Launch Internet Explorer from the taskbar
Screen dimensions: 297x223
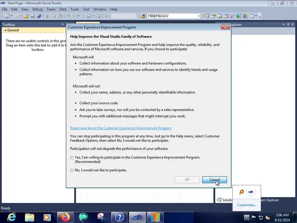tap(12, 217)
